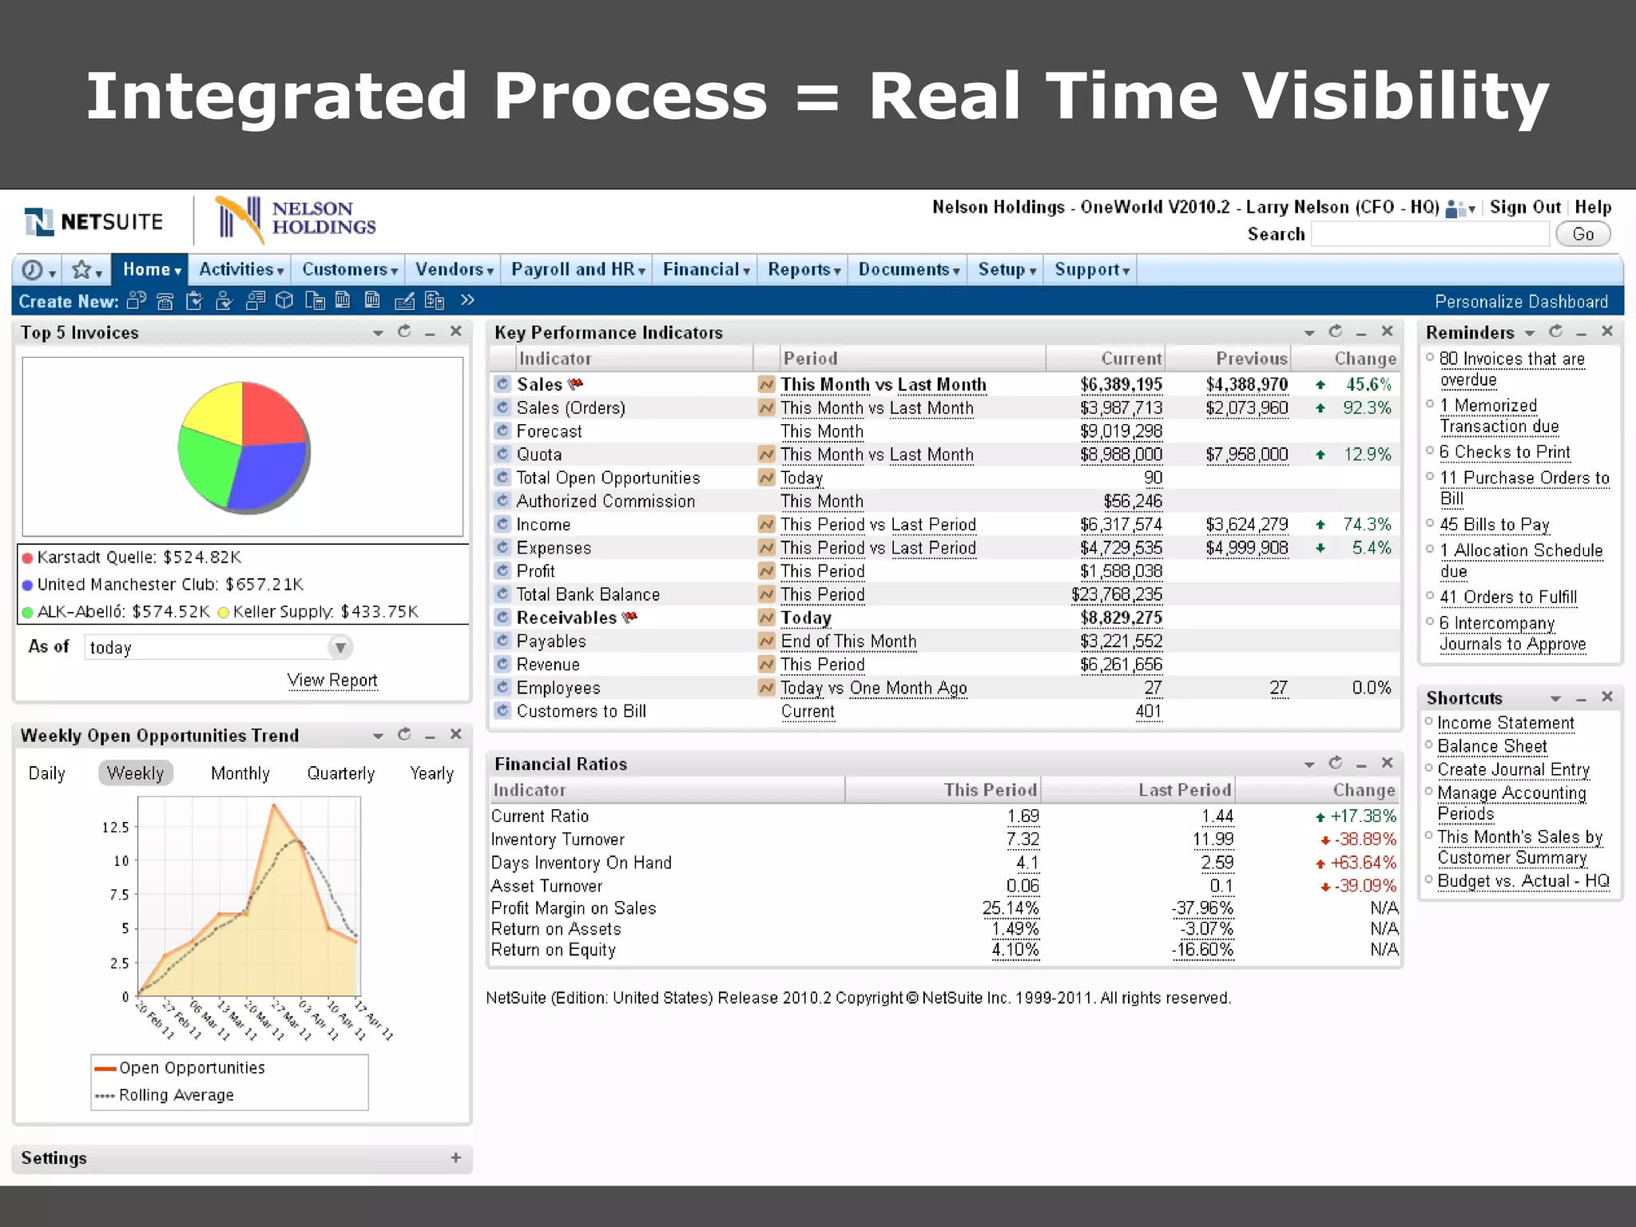Create new phone call using telephone icon
The height and width of the screenshot is (1227, 1636).
point(165,301)
